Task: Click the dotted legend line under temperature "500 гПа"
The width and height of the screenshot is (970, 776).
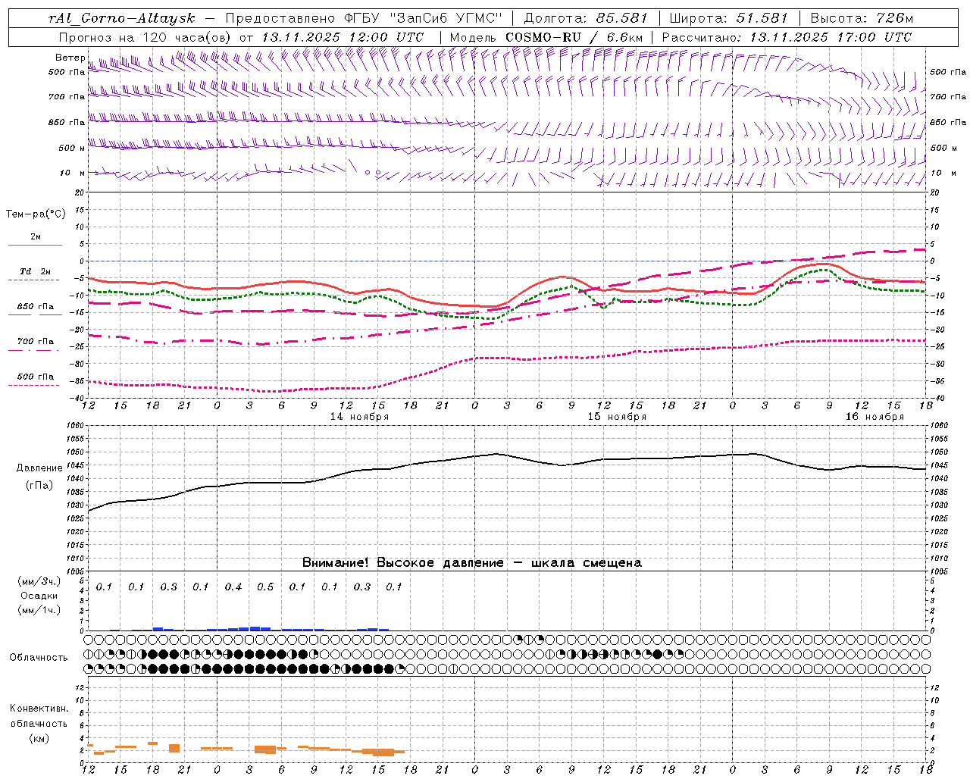Action: [35, 385]
